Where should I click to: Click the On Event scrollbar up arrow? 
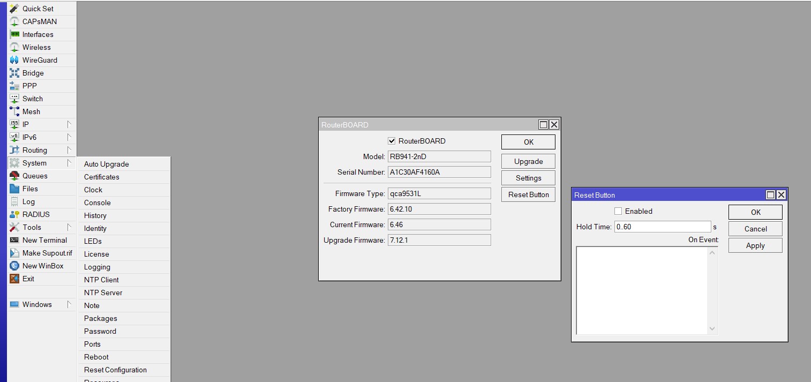712,252
